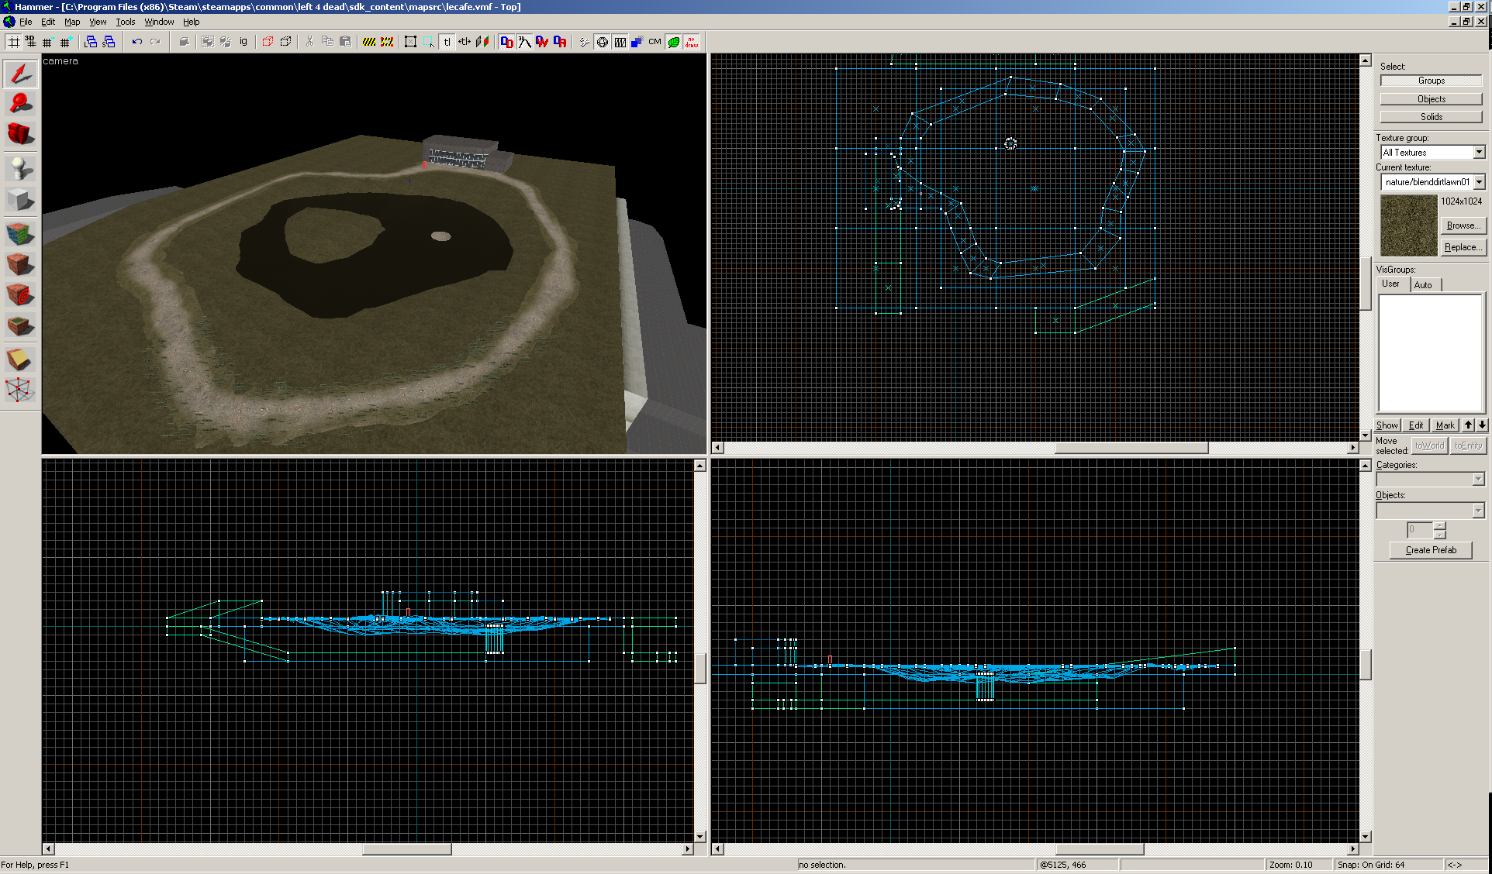Screen dimensions: 1492x874
Task: Select the Clipping tool
Action: (20, 360)
